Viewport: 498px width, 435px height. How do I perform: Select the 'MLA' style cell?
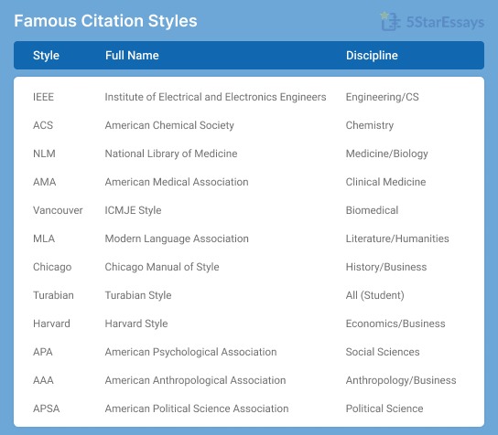pos(44,239)
